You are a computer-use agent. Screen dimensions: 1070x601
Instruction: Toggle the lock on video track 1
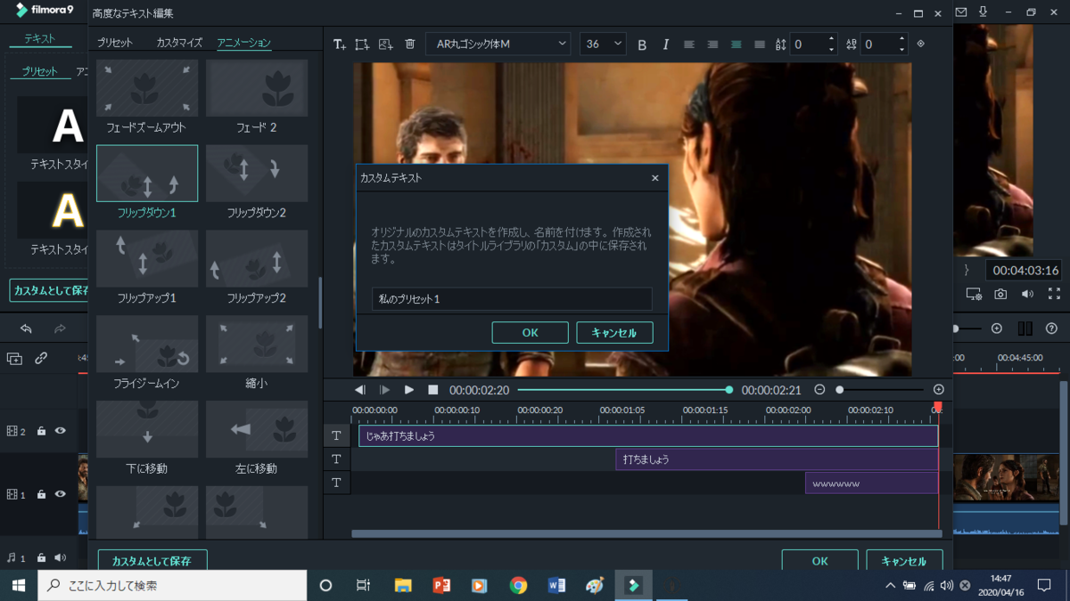click(41, 494)
